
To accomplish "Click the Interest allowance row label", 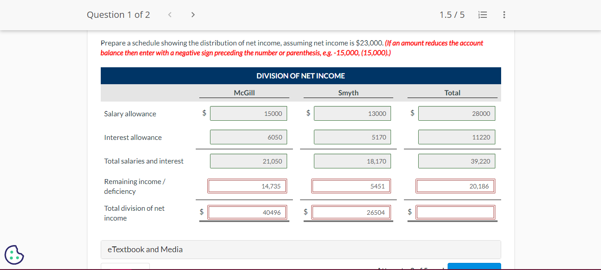I will (133, 137).
